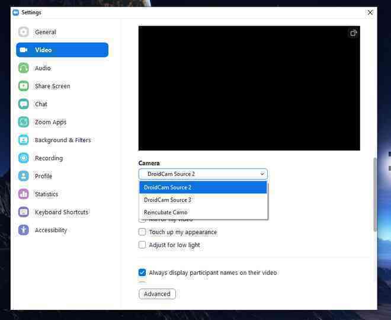391x320 pixels.
Task: Click the Zoom logo in the title bar
Action: (16, 12)
